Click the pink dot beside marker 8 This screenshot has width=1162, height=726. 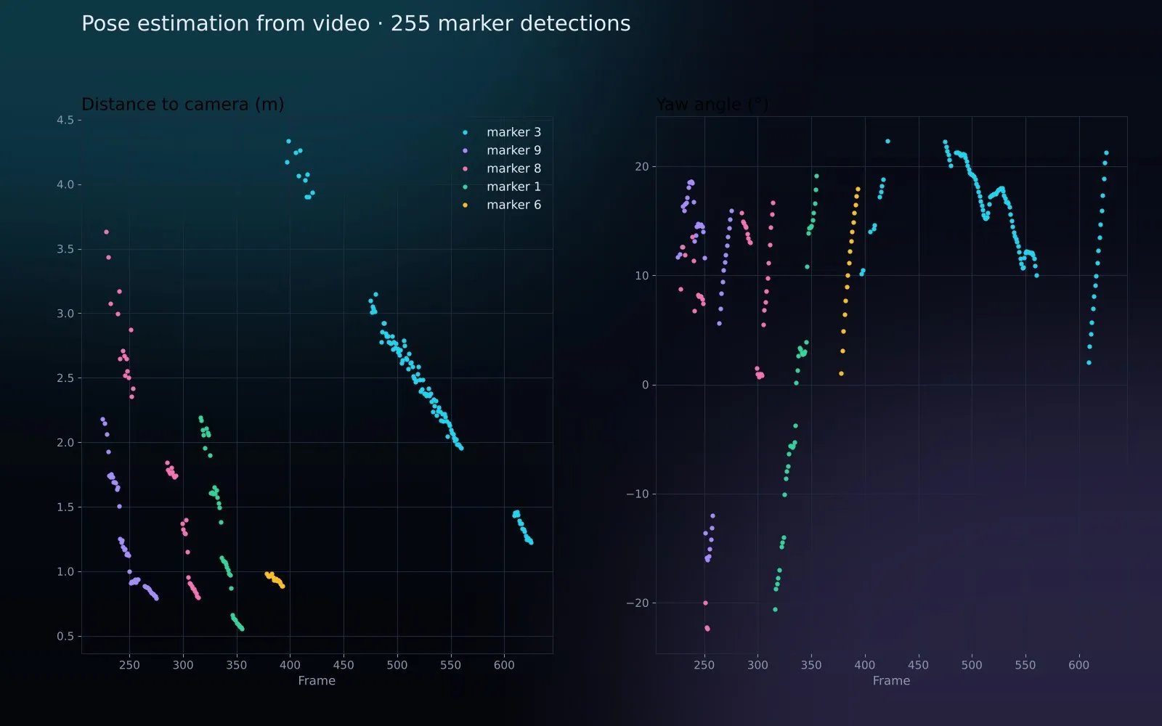(x=466, y=168)
